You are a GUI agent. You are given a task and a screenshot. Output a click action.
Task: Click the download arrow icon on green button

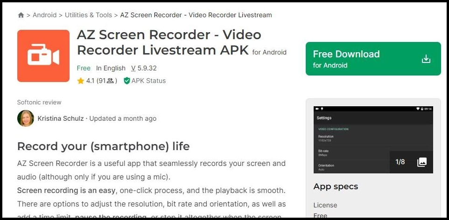pos(426,59)
